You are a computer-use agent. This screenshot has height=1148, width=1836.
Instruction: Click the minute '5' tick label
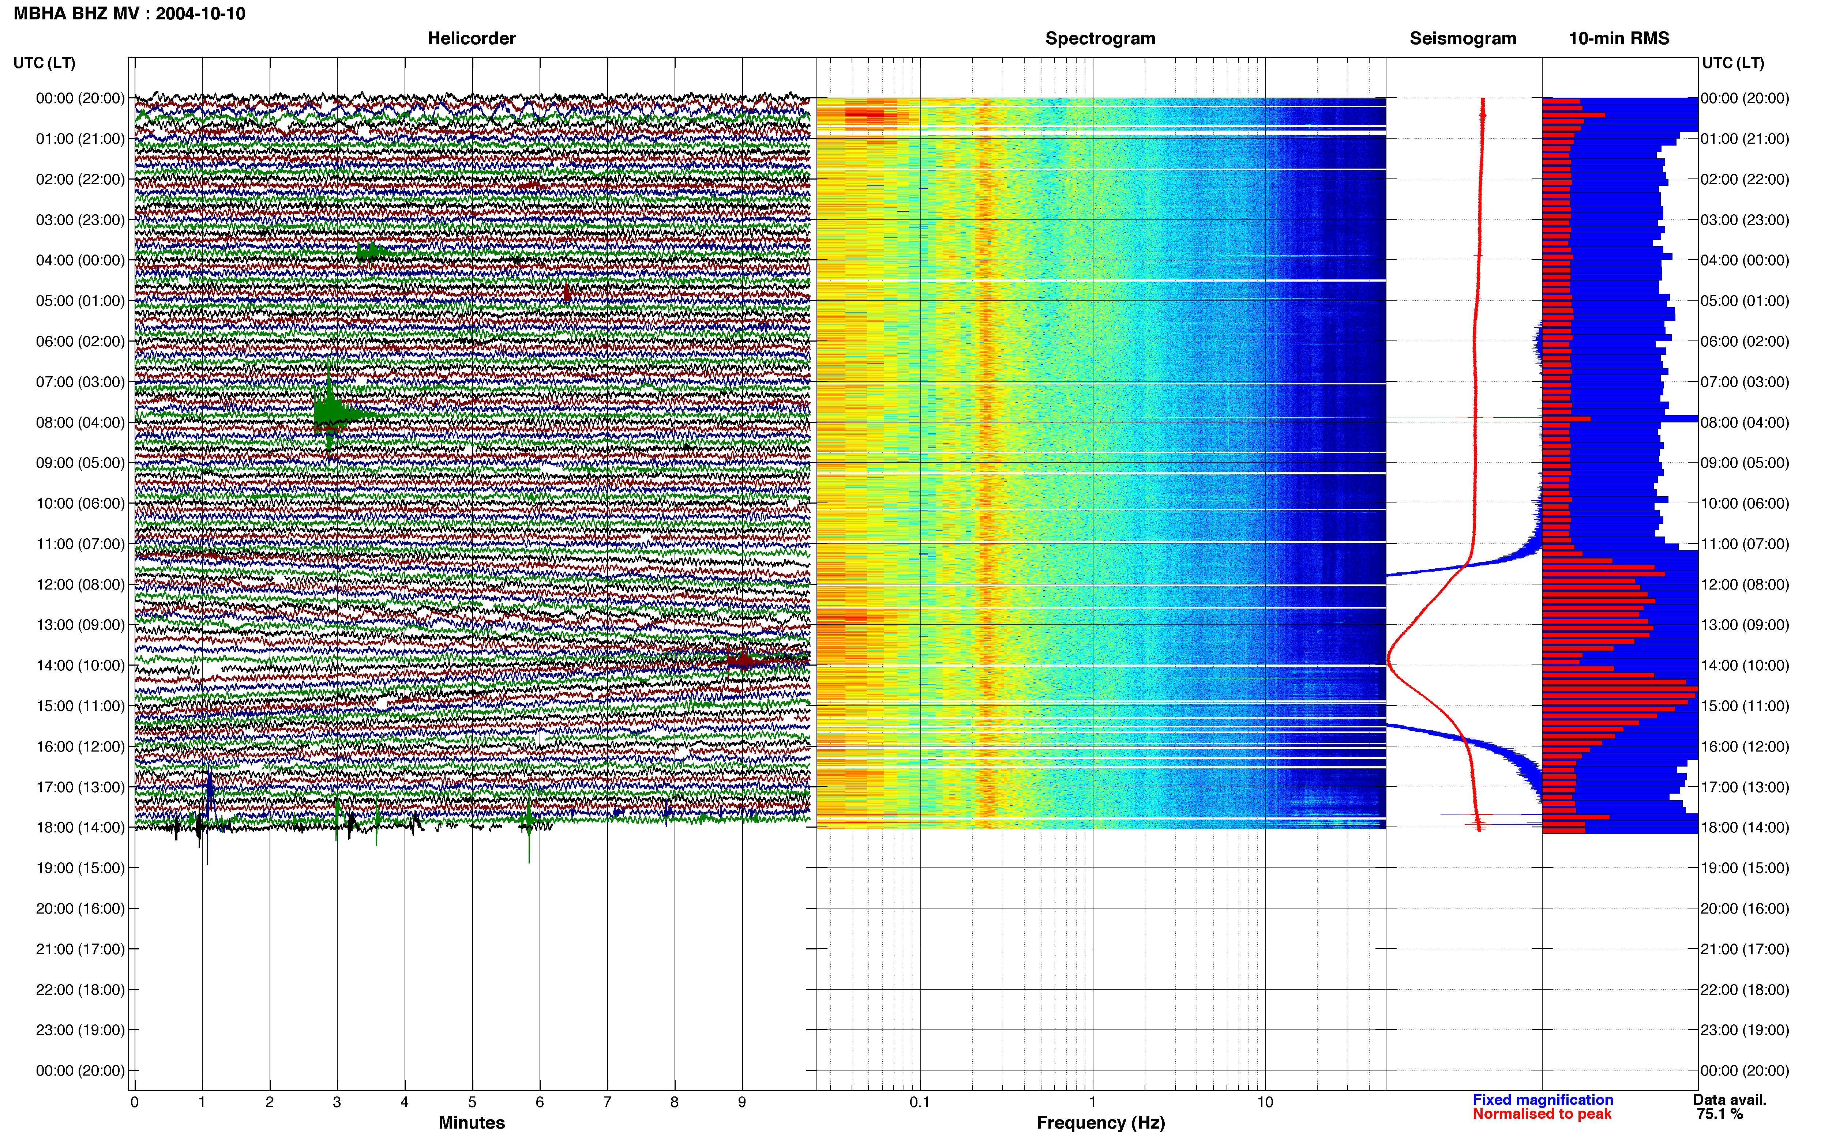coord(472,1102)
